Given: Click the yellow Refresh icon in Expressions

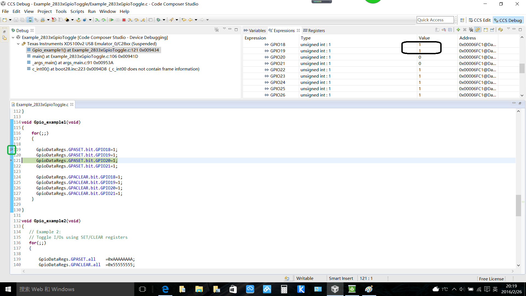Looking at the screenshot, I should pos(501,30).
